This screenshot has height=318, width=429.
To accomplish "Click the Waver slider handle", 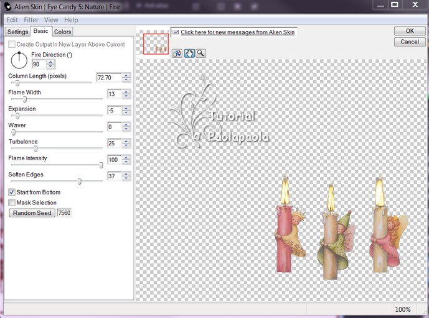I will tap(14, 132).
